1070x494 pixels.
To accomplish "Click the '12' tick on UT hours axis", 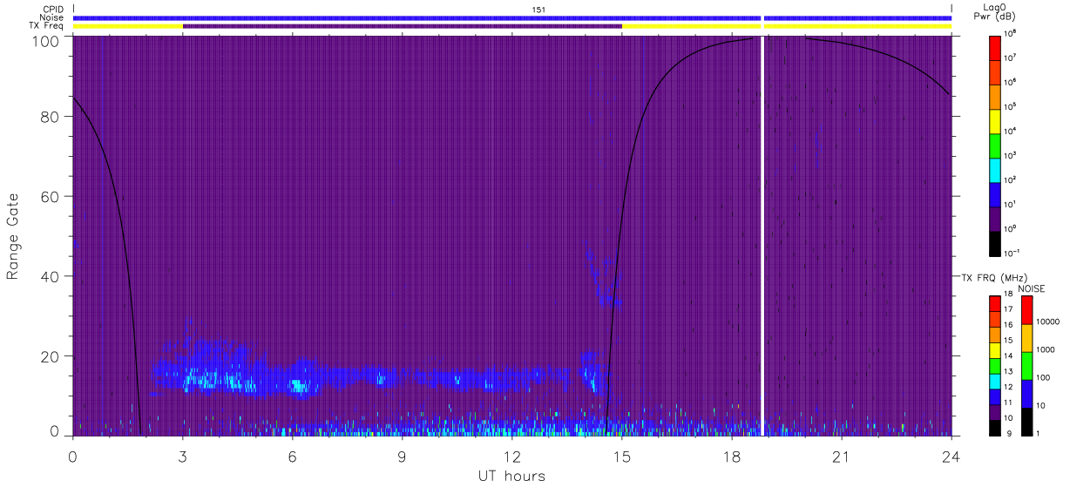I will (512, 456).
